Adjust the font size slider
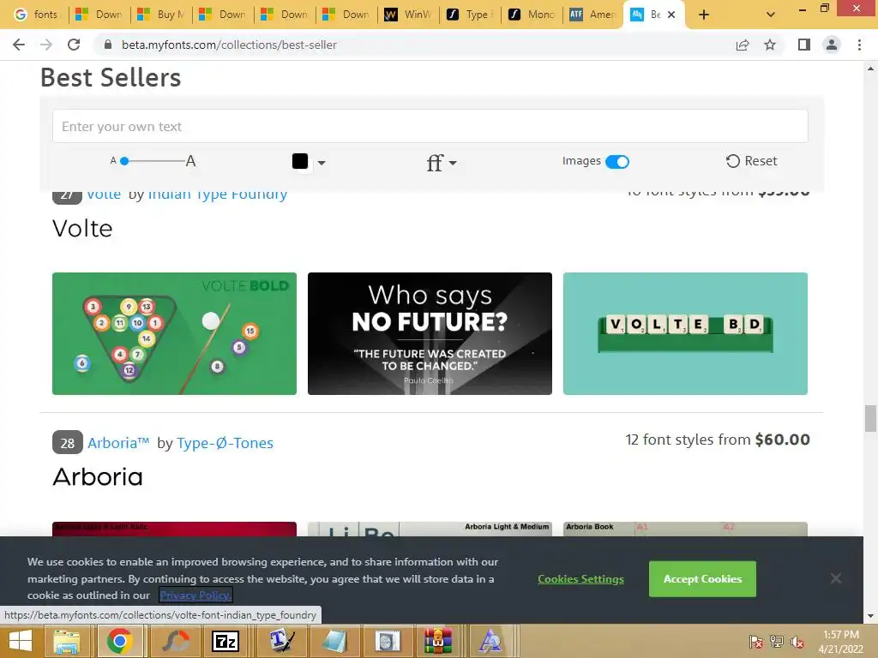The height and width of the screenshot is (658, 878). 125,161
